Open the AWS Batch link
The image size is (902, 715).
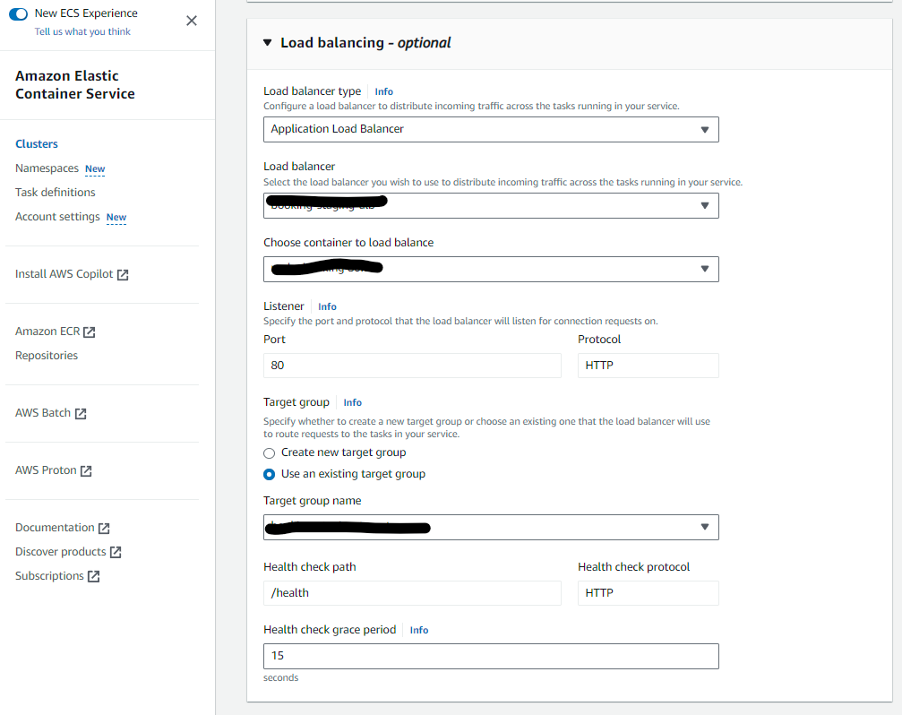click(43, 413)
